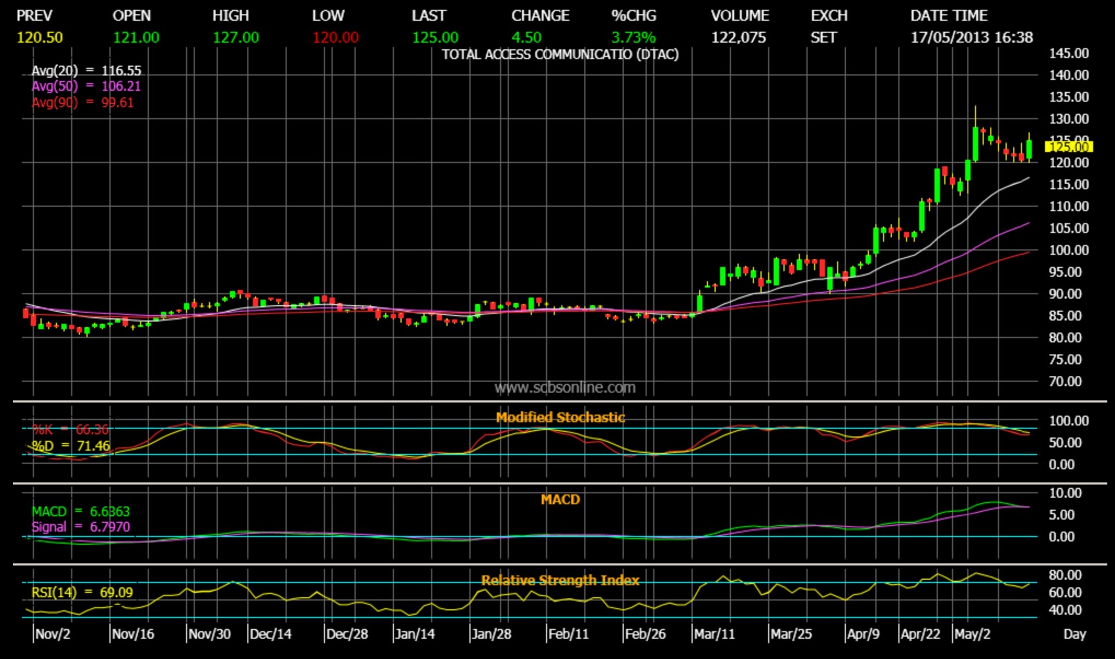Click the 40.00 RSI axis label

pyautogui.click(x=1065, y=610)
